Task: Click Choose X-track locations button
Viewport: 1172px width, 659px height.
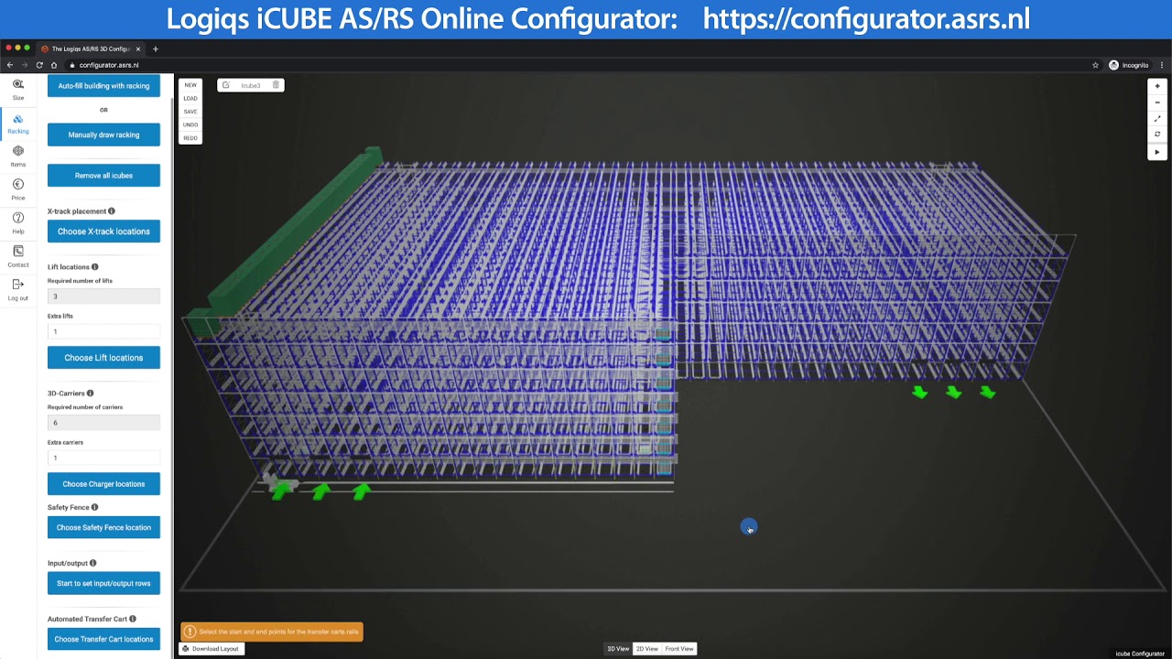Action: tap(103, 232)
